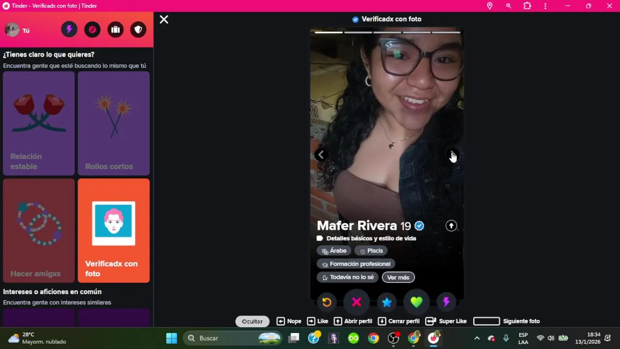Close the Verificadx con foto view
The image size is (620, 349).
click(x=164, y=19)
